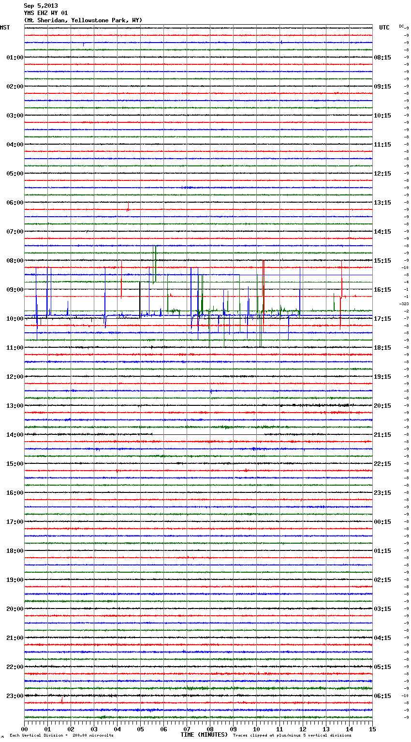The image size is (411, 742).
Task: Select the '13:15' UTC label
Action: 382,203
